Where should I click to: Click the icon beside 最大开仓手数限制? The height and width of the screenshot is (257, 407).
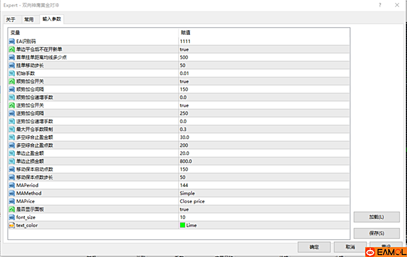[12, 129]
